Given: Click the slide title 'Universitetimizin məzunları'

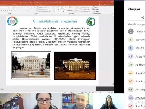Looking at the screenshot, I should tap(55, 21).
